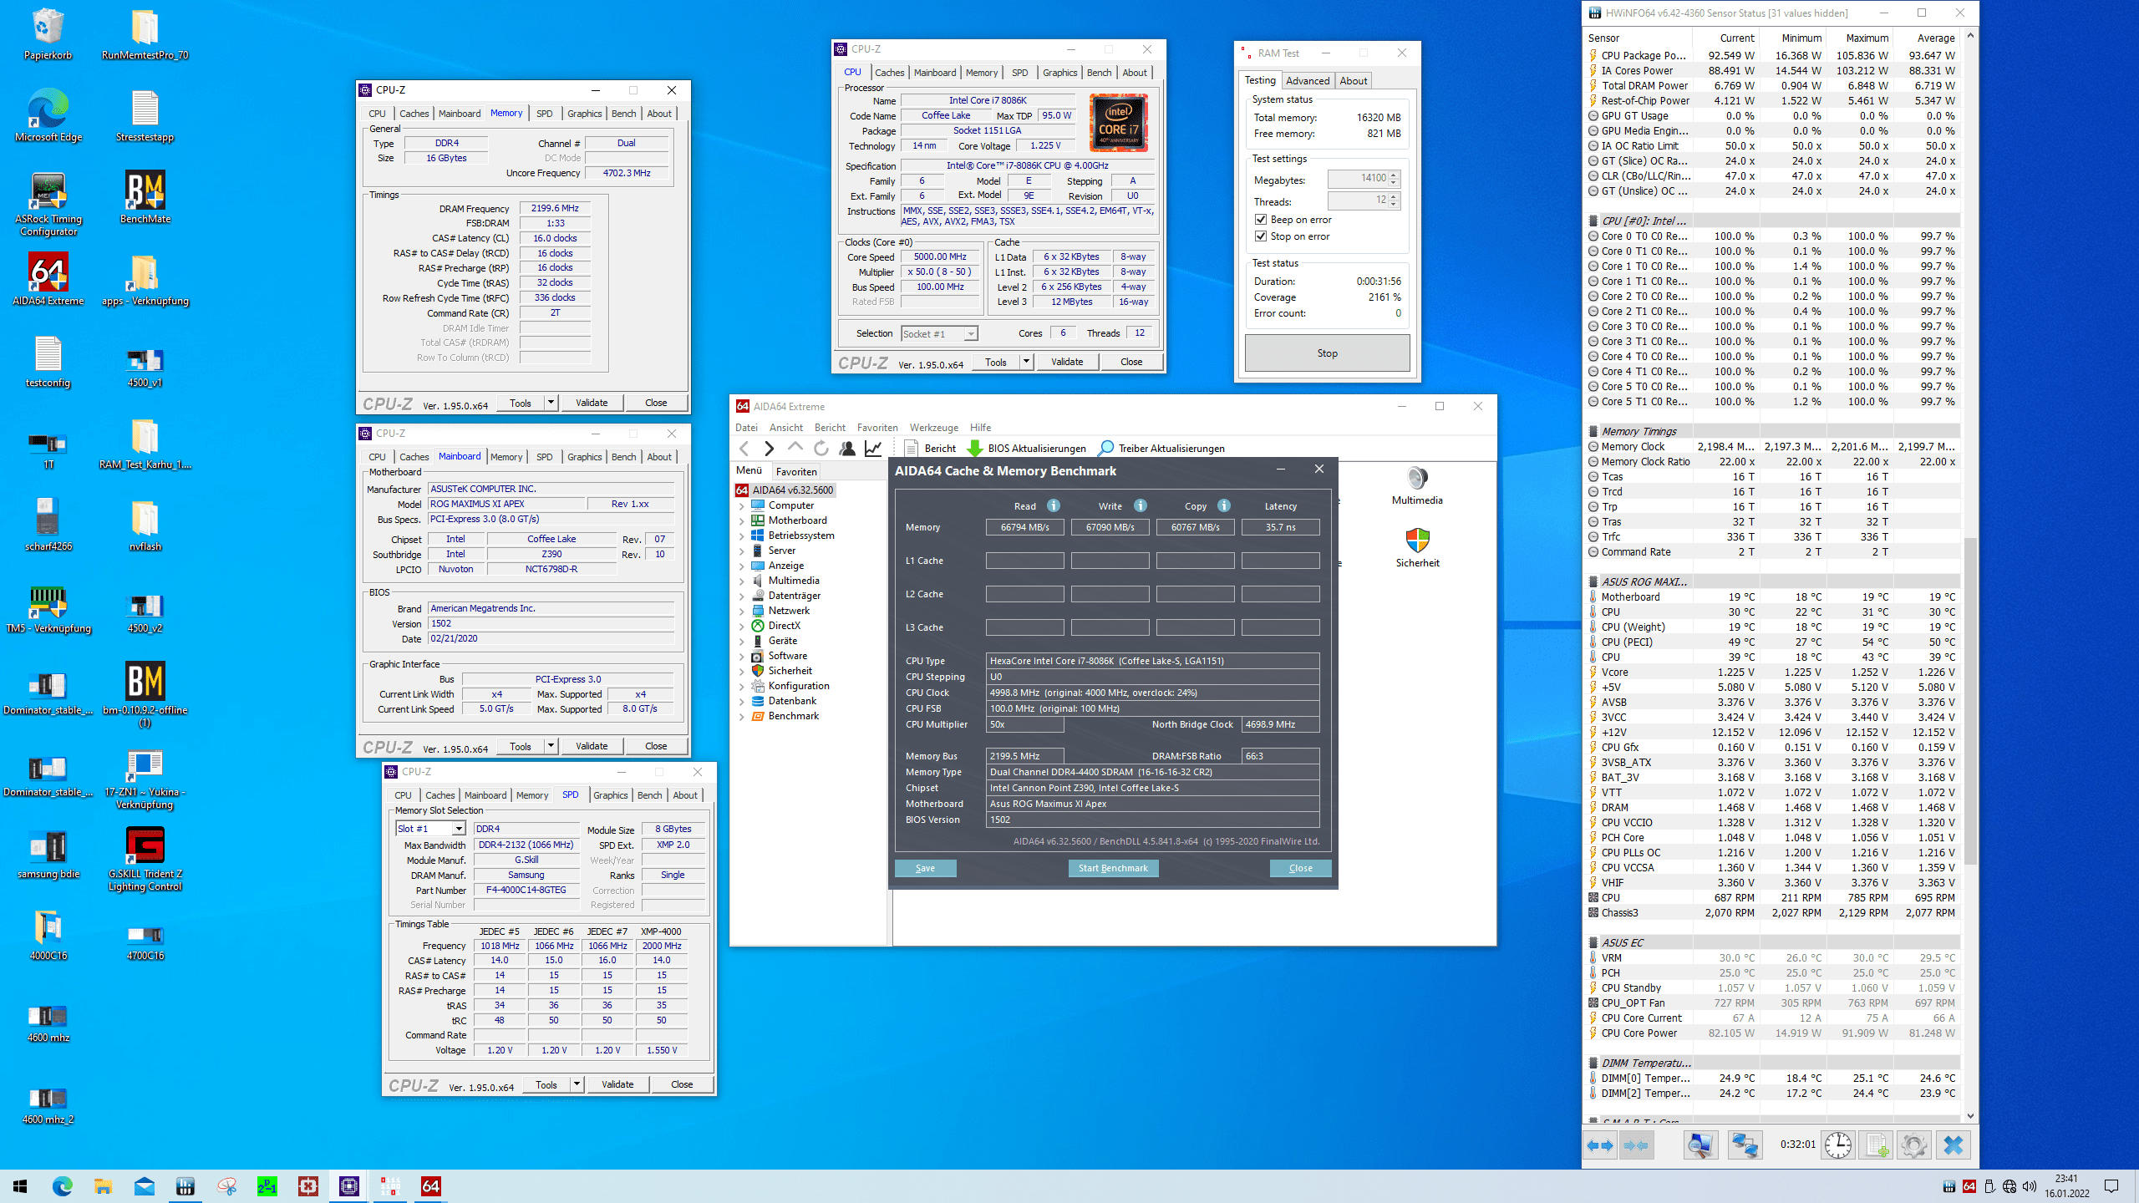Open Werkzeuge menu in AIDA64
This screenshot has height=1203, width=2139.
933,428
